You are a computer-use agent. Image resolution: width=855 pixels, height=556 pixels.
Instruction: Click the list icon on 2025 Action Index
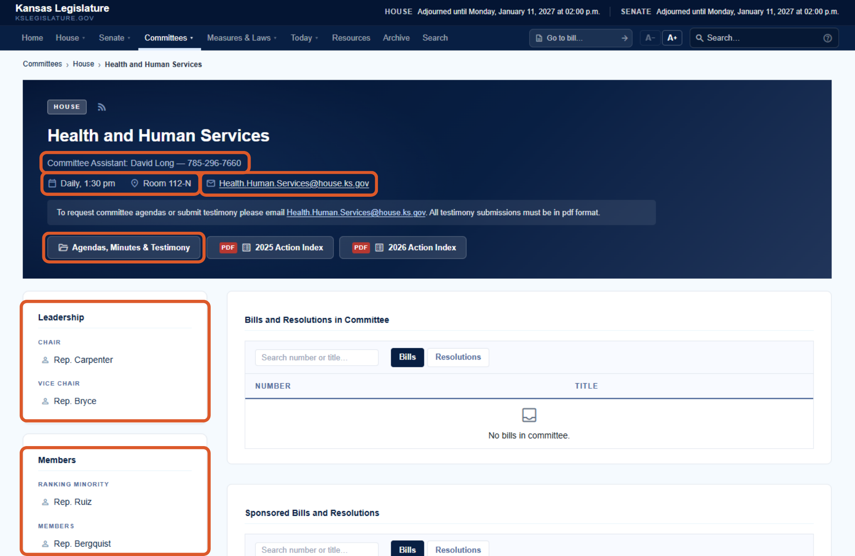pyautogui.click(x=246, y=248)
